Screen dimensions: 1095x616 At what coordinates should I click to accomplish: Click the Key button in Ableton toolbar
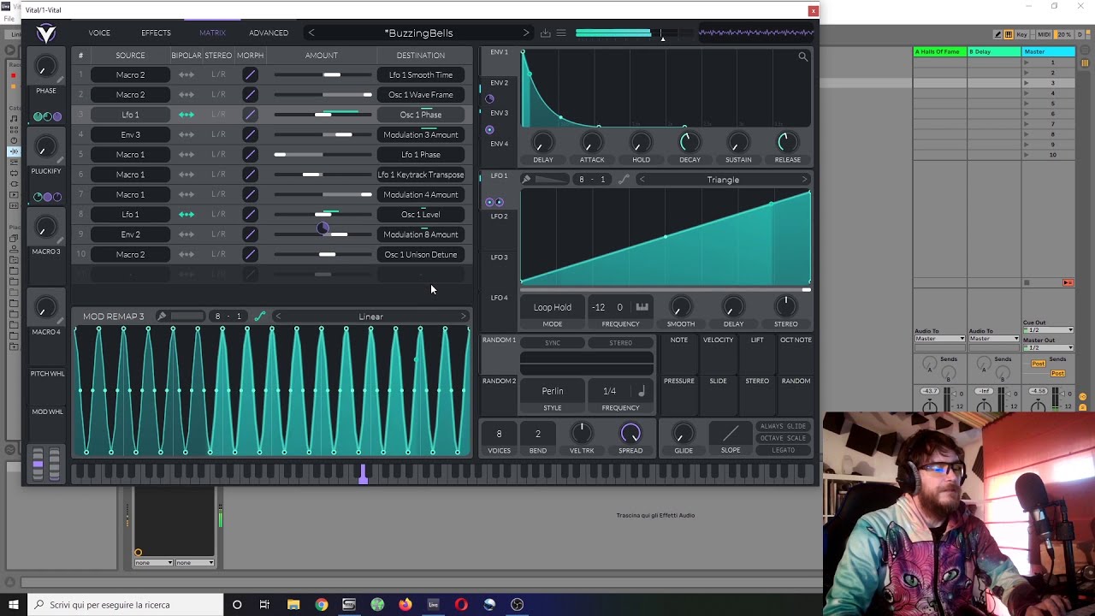pyautogui.click(x=1022, y=34)
